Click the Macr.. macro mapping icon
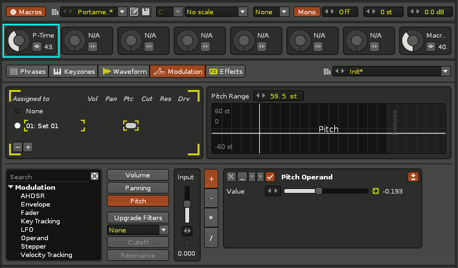The width and height of the screenshot is (458, 268). 431,47
